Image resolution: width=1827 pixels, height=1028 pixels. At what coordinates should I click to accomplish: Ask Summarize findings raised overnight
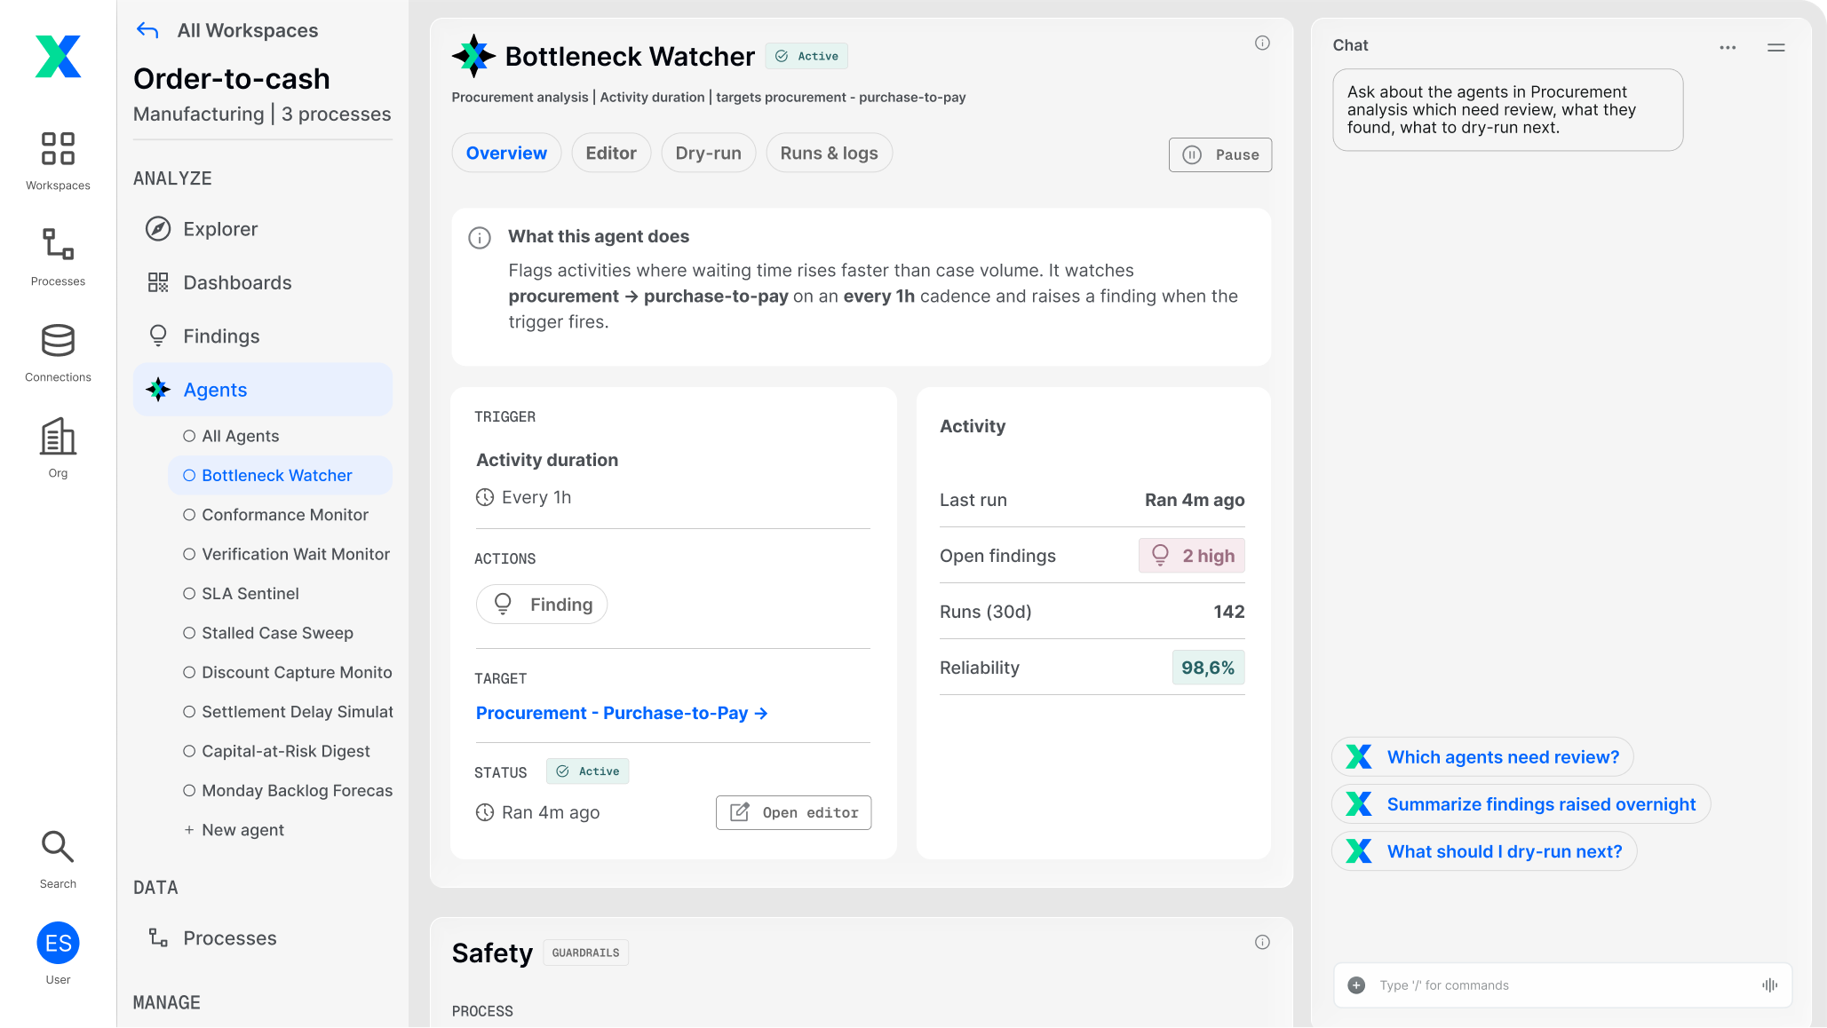tap(1521, 804)
